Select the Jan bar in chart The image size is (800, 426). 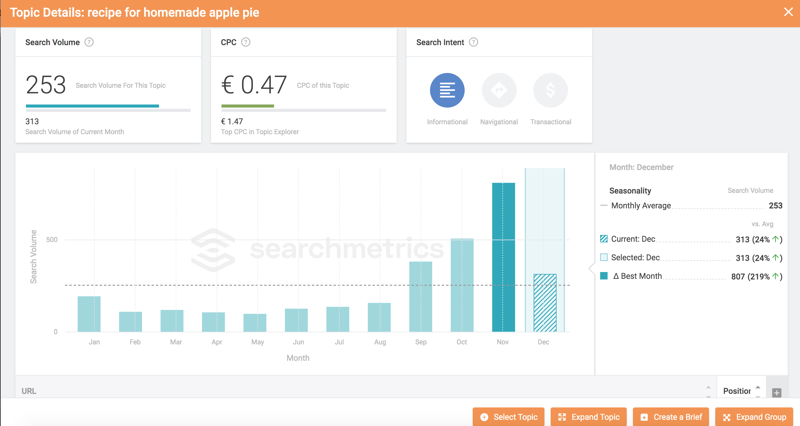pyautogui.click(x=89, y=314)
